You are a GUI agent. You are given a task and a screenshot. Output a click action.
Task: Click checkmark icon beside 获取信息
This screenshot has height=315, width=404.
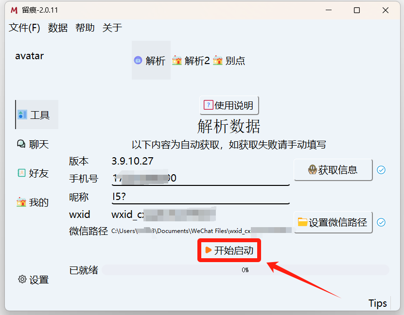(382, 170)
